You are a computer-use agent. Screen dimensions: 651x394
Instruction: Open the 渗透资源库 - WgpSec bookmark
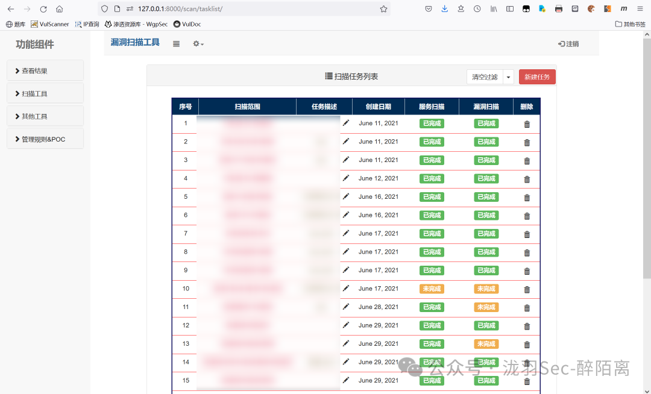(136, 24)
